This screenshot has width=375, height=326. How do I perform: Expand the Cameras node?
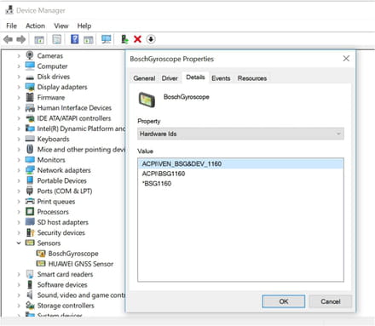tap(19, 56)
